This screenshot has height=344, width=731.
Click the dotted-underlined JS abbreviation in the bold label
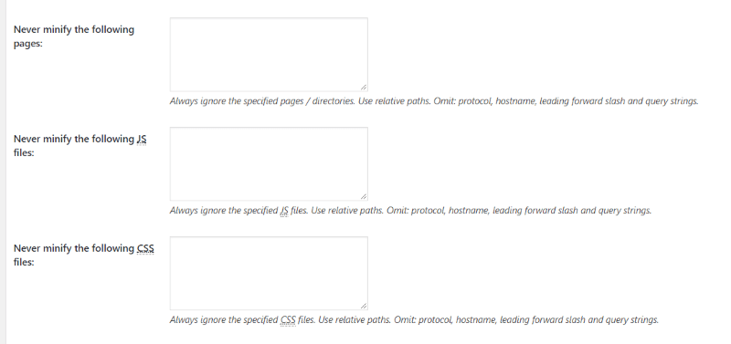142,139
